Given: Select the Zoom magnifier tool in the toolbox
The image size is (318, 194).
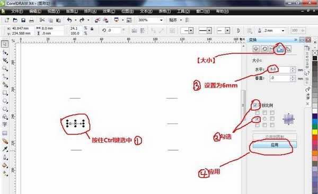Looking at the screenshot, I should pos(5,68).
